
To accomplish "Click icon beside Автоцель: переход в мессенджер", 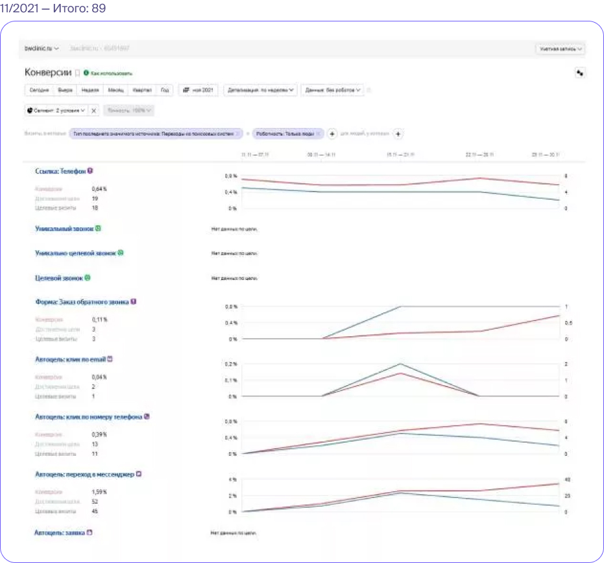I will tap(139, 474).
